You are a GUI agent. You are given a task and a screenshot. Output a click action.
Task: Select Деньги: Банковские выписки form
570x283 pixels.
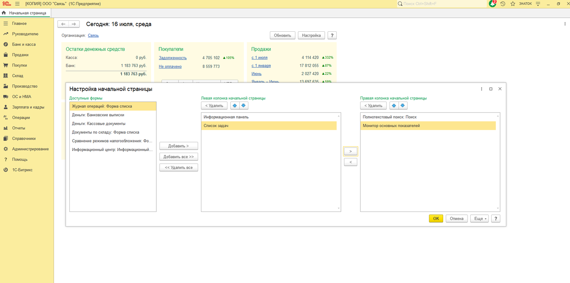pos(113,115)
